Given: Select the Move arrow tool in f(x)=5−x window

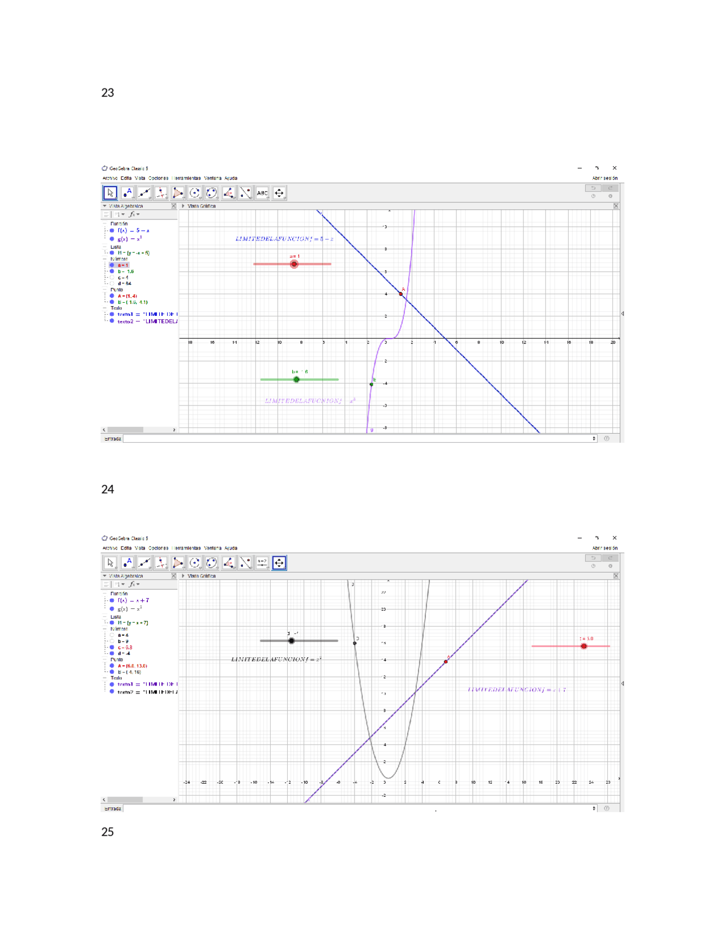Looking at the screenshot, I should (x=110, y=193).
